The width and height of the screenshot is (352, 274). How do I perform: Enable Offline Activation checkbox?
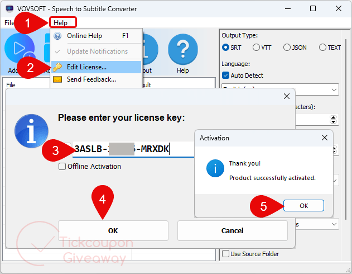(x=62, y=167)
